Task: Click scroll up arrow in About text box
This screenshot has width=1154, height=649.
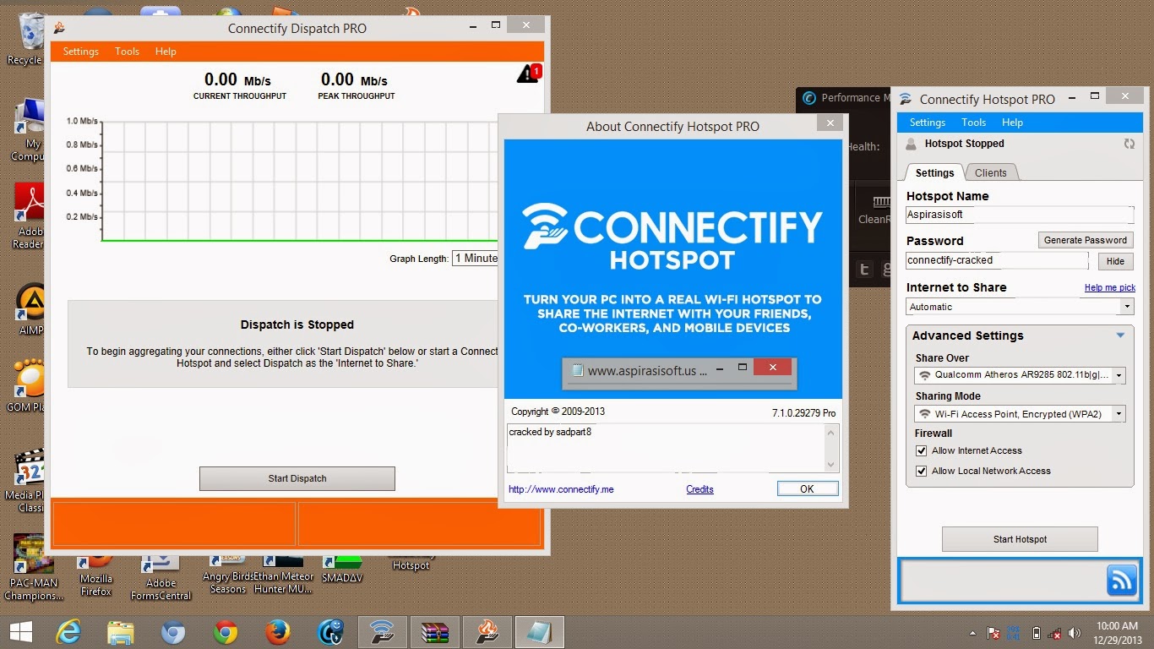Action: pyautogui.click(x=830, y=432)
